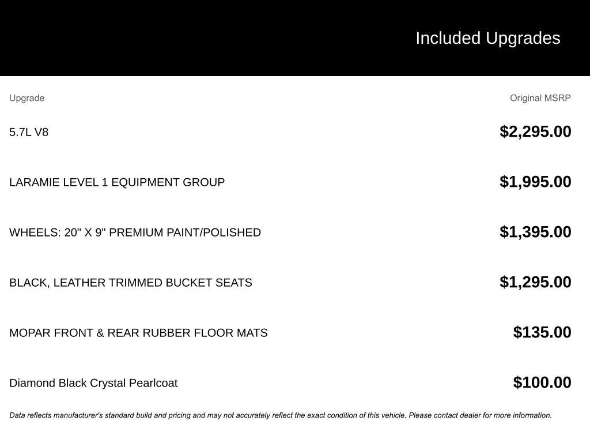590x443 pixels.
Task: Select Diamond Black Crystal Pearlcoat entry
Action: (x=93, y=383)
